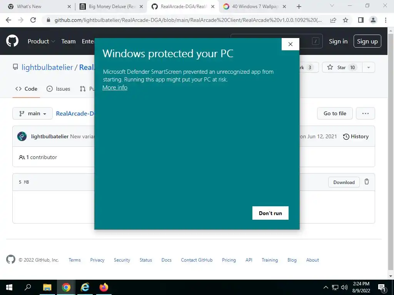Open the Chrome profile avatar
Screen dimensions: 394x295
click(x=373, y=20)
